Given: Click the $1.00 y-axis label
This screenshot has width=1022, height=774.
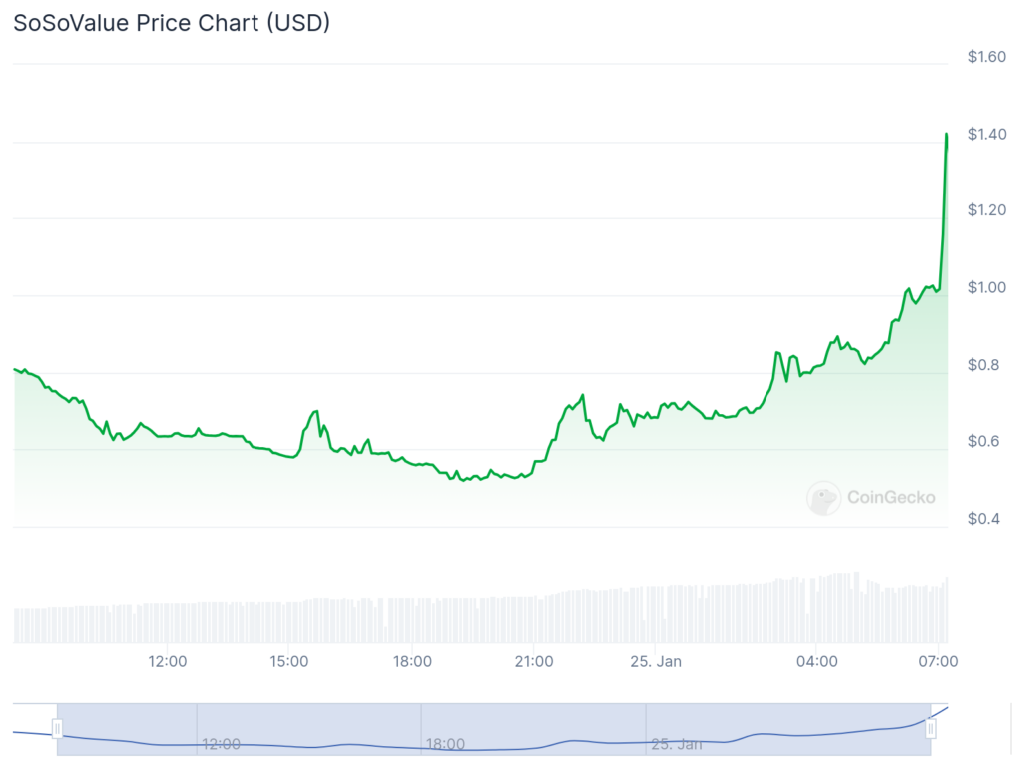Looking at the screenshot, I should point(986,288).
